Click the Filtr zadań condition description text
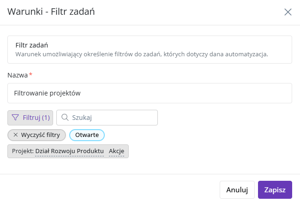The width and height of the screenshot is (300, 202). point(142,54)
